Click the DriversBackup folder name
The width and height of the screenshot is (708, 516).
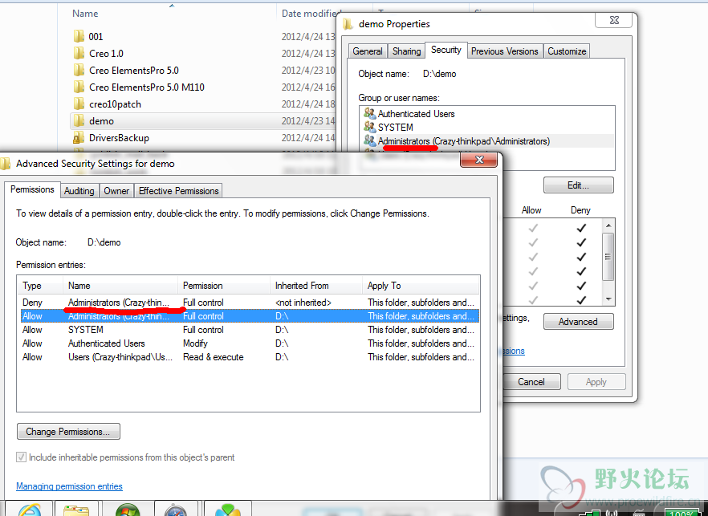[x=119, y=138]
